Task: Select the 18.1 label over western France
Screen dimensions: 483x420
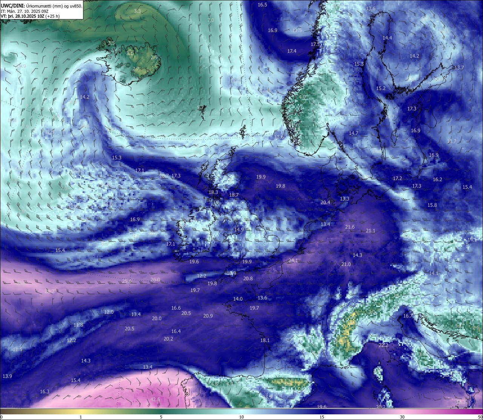Action: (265, 340)
